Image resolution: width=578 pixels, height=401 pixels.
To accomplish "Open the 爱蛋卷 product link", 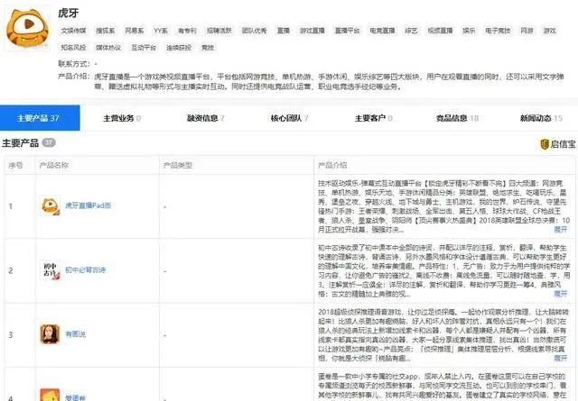I will (75, 397).
